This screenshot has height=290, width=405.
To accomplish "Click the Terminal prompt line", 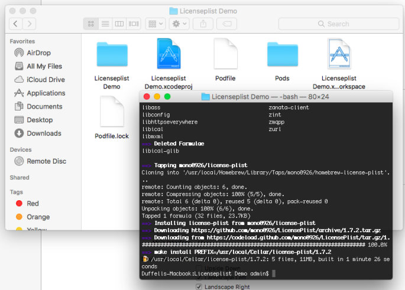I will (x=208, y=273).
